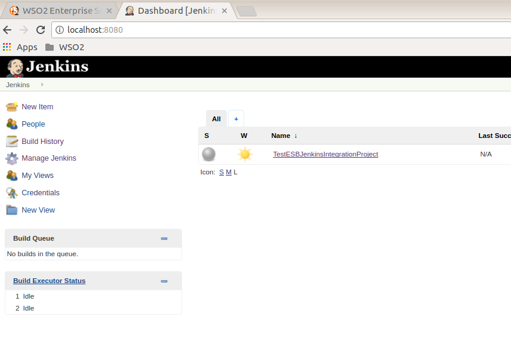511x341 pixels.
Task: Click the Jenkins butler logo icon
Action: [15, 68]
